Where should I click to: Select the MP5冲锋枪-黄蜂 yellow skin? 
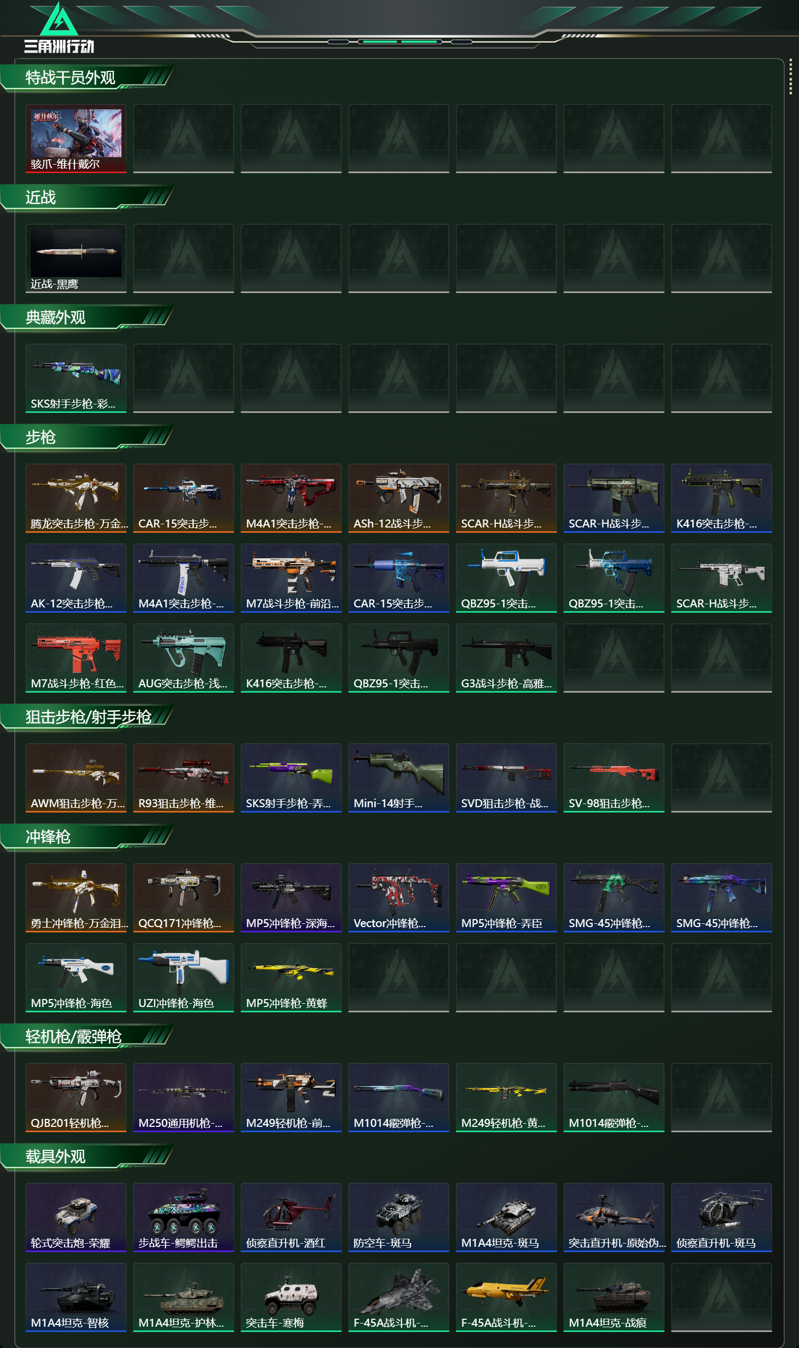291,978
